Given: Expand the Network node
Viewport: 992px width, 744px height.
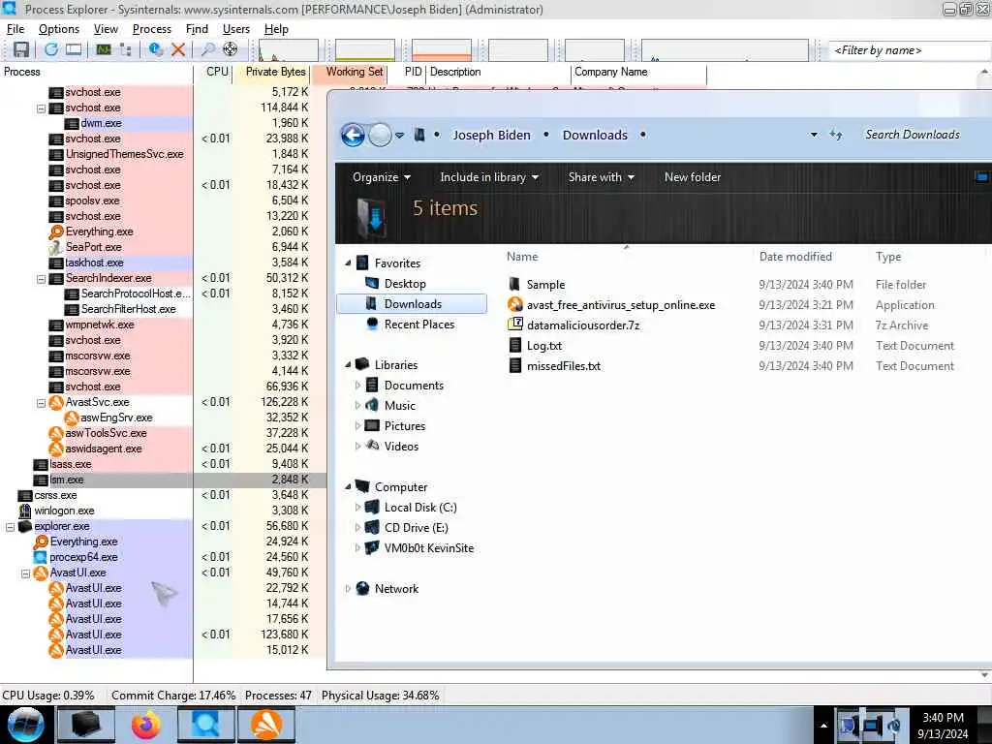Looking at the screenshot, I should 348,589.
